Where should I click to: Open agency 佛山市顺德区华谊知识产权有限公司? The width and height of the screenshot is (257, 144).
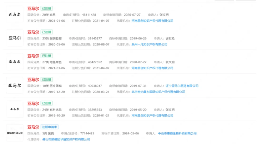click(66, 139)
